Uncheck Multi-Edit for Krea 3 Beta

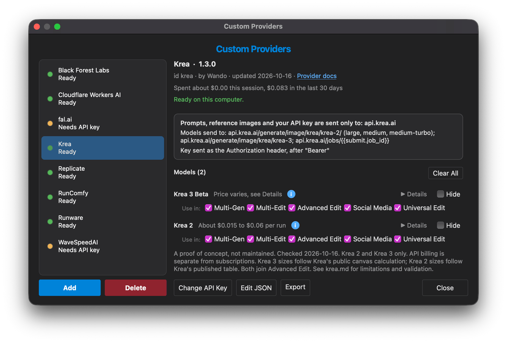coord(250,208)
